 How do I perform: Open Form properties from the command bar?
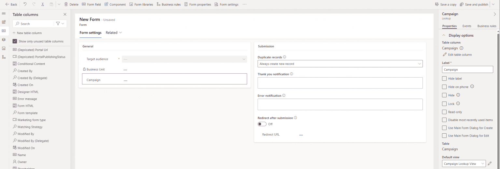point(198,4)
